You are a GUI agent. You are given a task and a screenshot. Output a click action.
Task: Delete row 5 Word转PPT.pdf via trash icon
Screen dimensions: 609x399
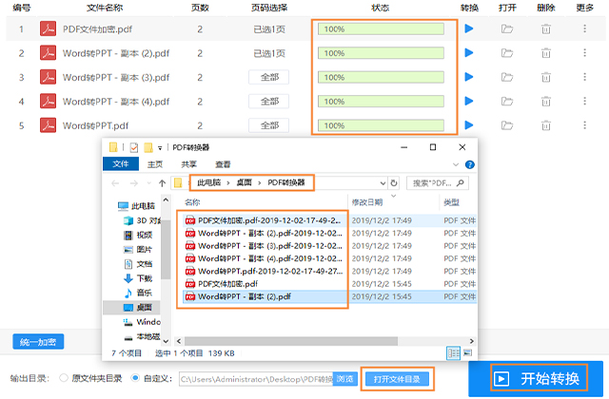546,125
